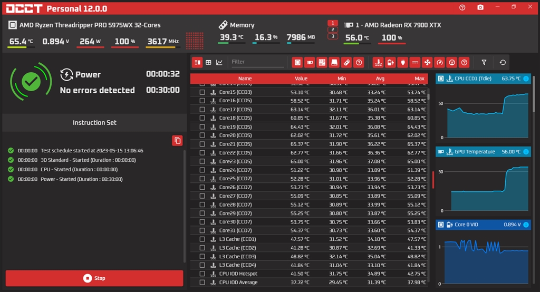
Task: Tick the Core28 (CCD7) checkbox
Action: tap(202, 205)
